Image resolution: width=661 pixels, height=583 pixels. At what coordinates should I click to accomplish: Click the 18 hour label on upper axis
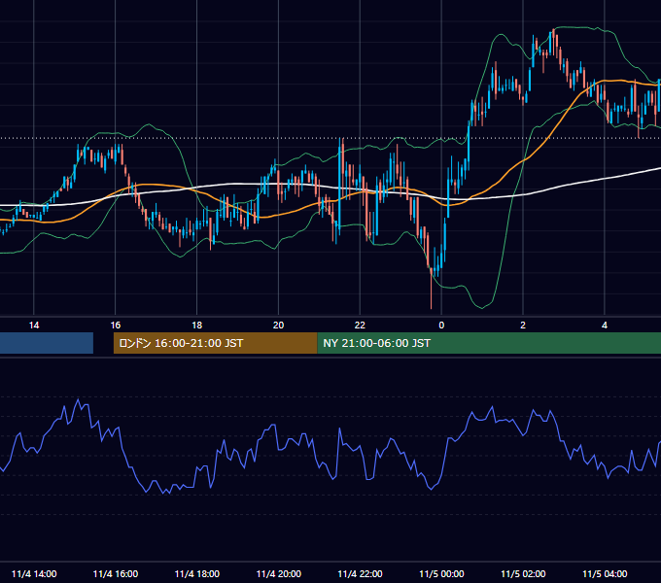[x=197, y=326]
